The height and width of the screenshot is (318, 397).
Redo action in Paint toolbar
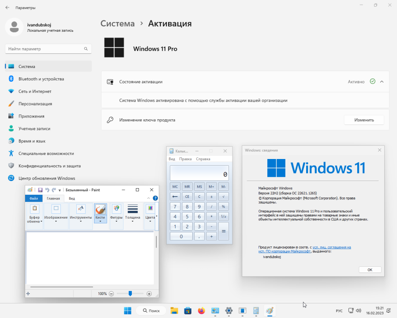click(54, 190)
